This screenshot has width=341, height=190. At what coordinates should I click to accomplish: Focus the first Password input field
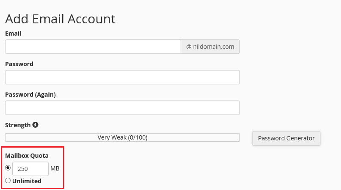pyautogui.click(x=122, y=77)
